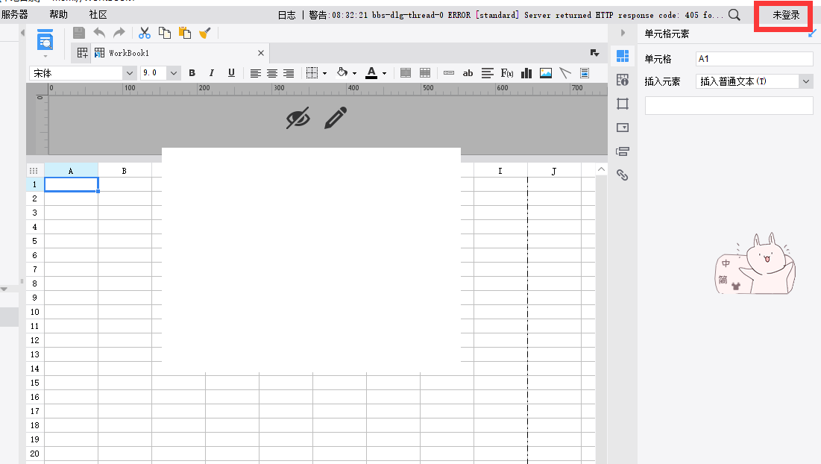The height and width of the screenshot is (464, 821).
Task: Click the paste clipboard icon
Action: [185, 33]
